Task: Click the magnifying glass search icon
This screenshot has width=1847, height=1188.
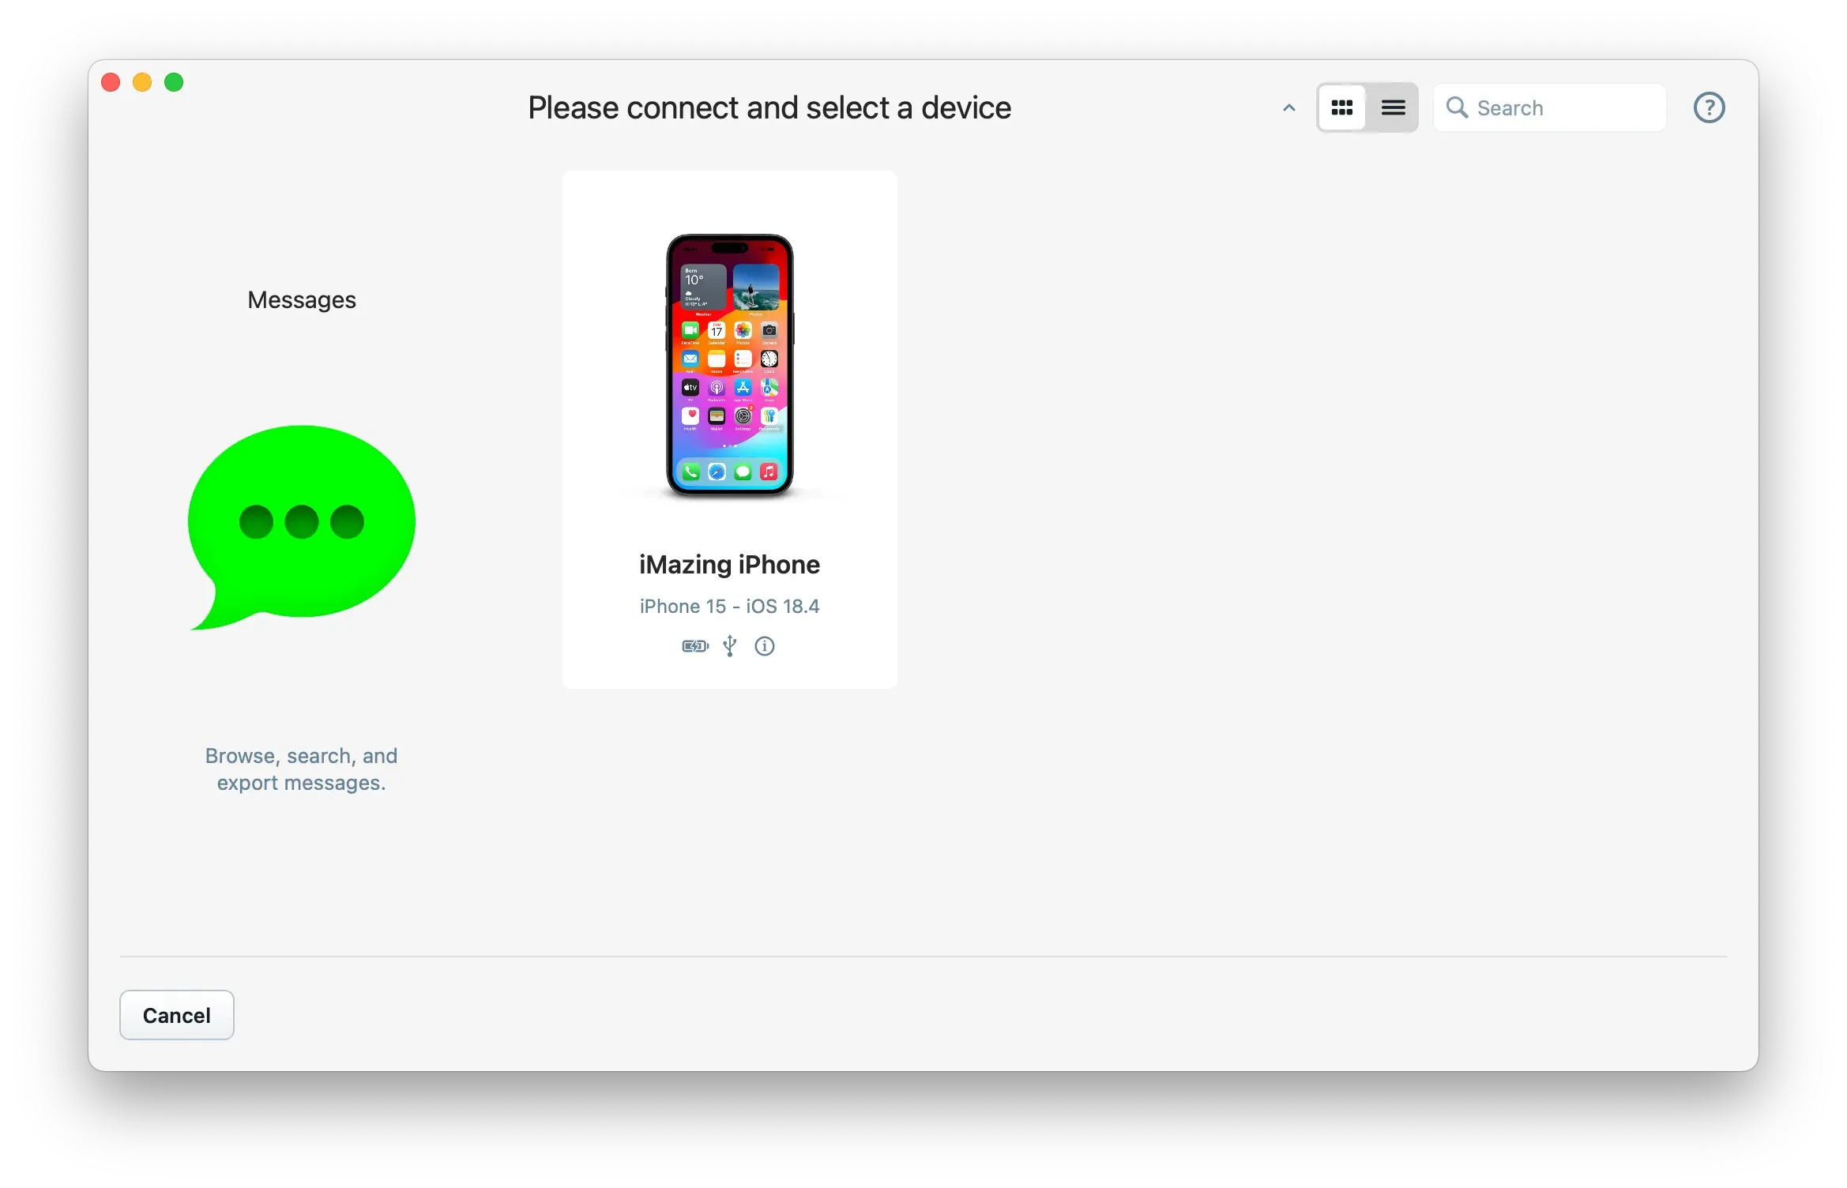Action: [1457, 107]
